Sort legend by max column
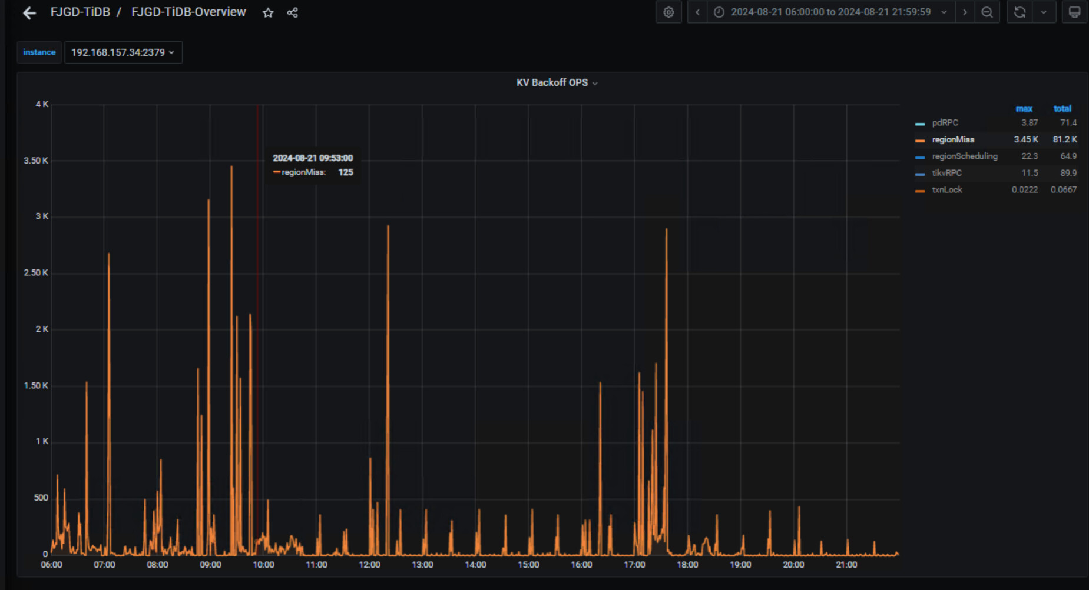This screenshot has height=590, width=1089. [x=1024, y=109]
